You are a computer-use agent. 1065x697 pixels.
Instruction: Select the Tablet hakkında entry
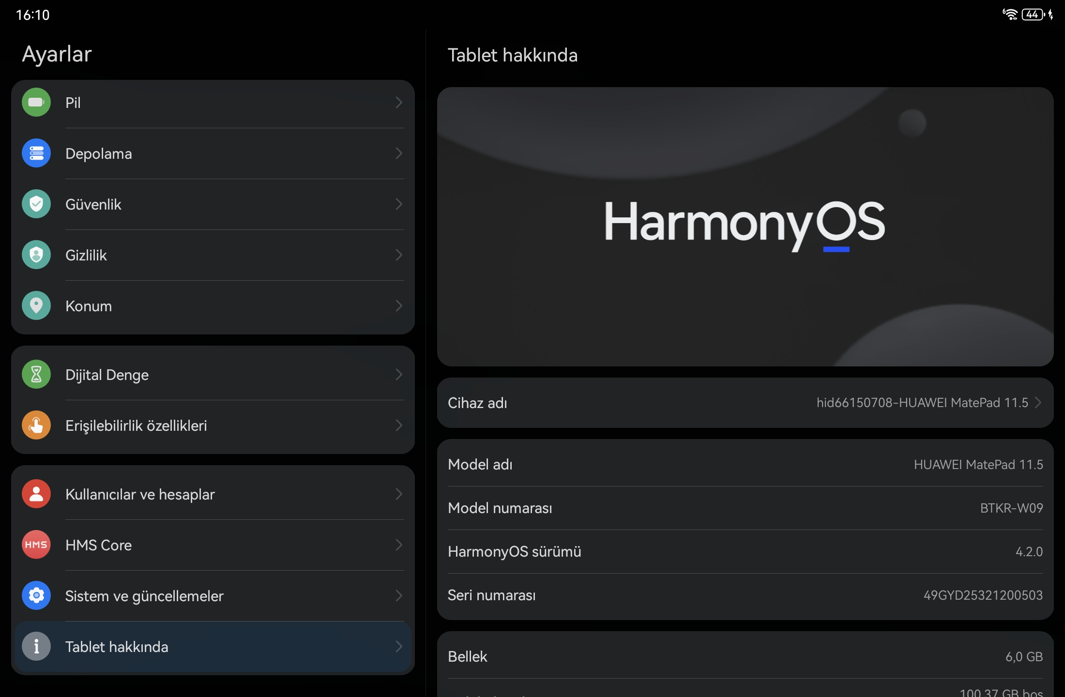(x=213, y=646)
